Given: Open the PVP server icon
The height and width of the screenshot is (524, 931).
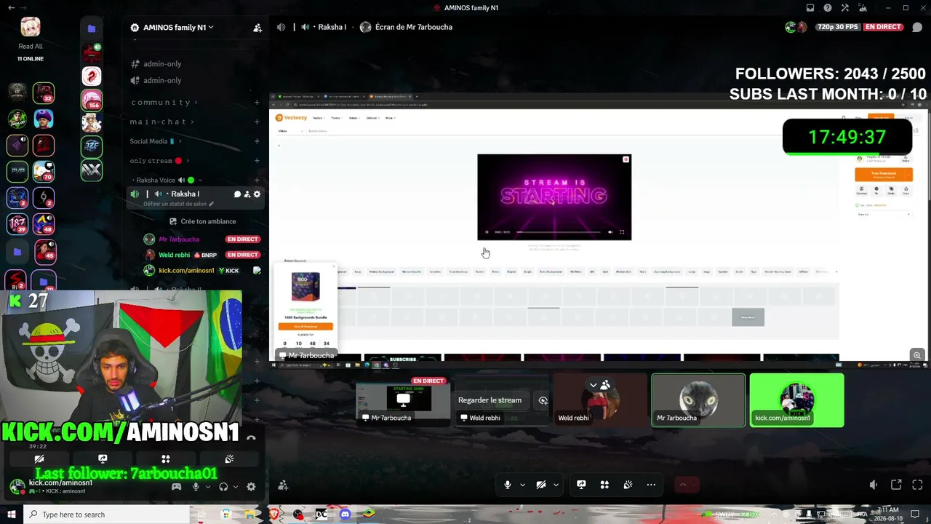Looking at the screenshot, I should pos(17,170).
